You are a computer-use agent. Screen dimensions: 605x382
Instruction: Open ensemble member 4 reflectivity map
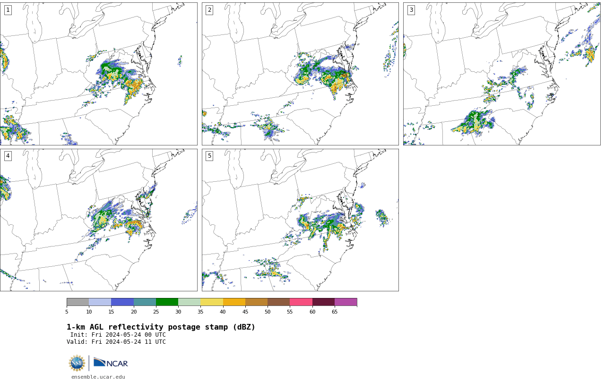click(x=98, y=220)
